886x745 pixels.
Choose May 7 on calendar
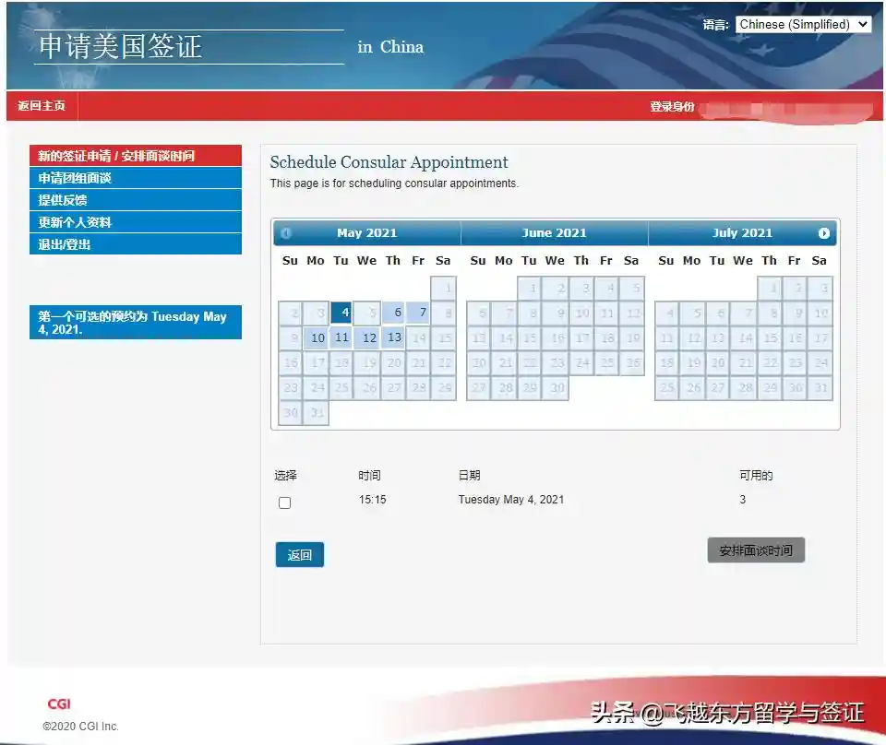tap(419, 313)
